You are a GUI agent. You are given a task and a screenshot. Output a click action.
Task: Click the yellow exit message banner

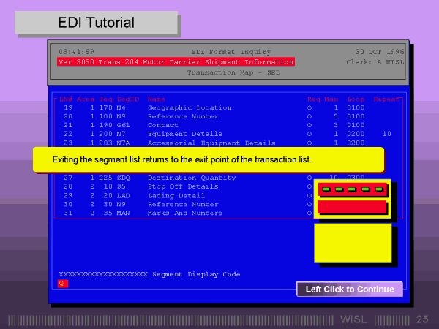209,159
